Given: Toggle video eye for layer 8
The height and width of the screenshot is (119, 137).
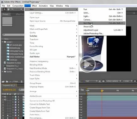Looking at the screenshot, I should [3, 116].
